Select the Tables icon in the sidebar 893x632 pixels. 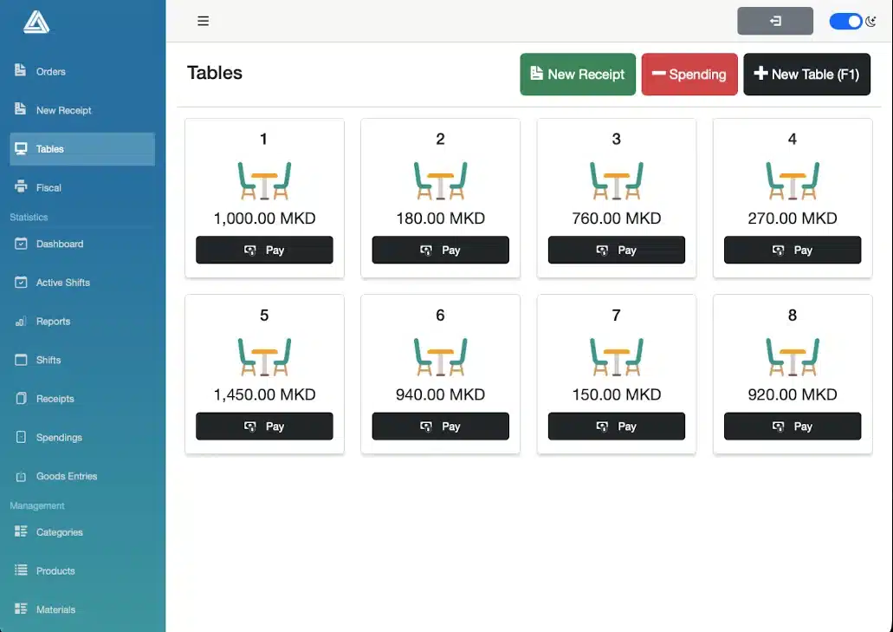coord(19,148)
